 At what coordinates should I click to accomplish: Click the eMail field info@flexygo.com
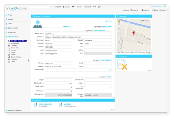[59, 50]
